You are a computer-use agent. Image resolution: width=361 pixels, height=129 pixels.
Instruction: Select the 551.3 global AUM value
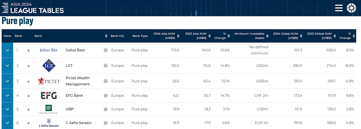click(298, 50)
